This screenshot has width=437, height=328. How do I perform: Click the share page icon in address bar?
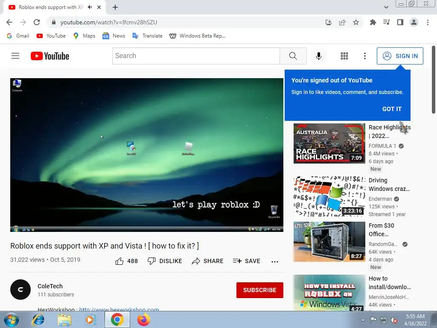click(342, 22)
